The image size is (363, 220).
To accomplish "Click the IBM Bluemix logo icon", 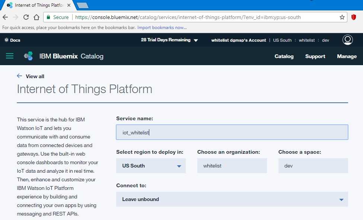I will [28, 56].
